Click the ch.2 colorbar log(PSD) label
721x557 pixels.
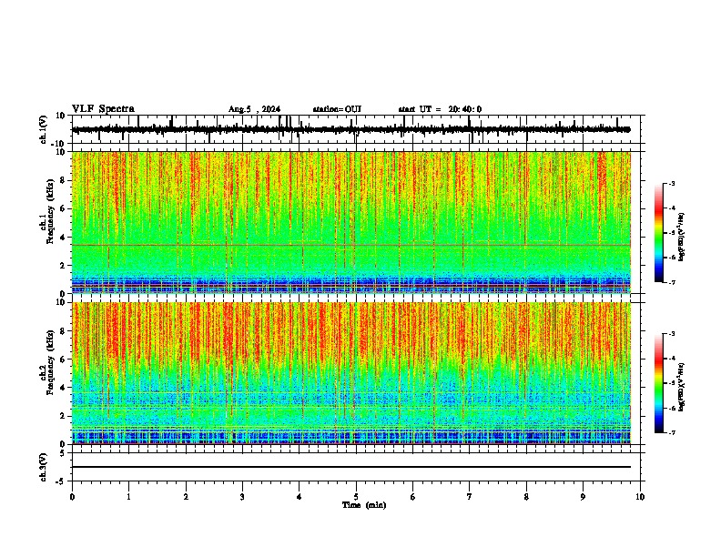682,387
